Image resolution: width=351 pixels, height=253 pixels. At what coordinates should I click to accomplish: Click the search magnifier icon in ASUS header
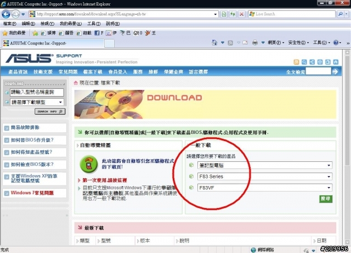tap(304, 62)
